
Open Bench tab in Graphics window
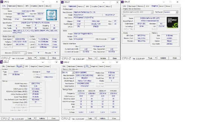pos(162,6)
